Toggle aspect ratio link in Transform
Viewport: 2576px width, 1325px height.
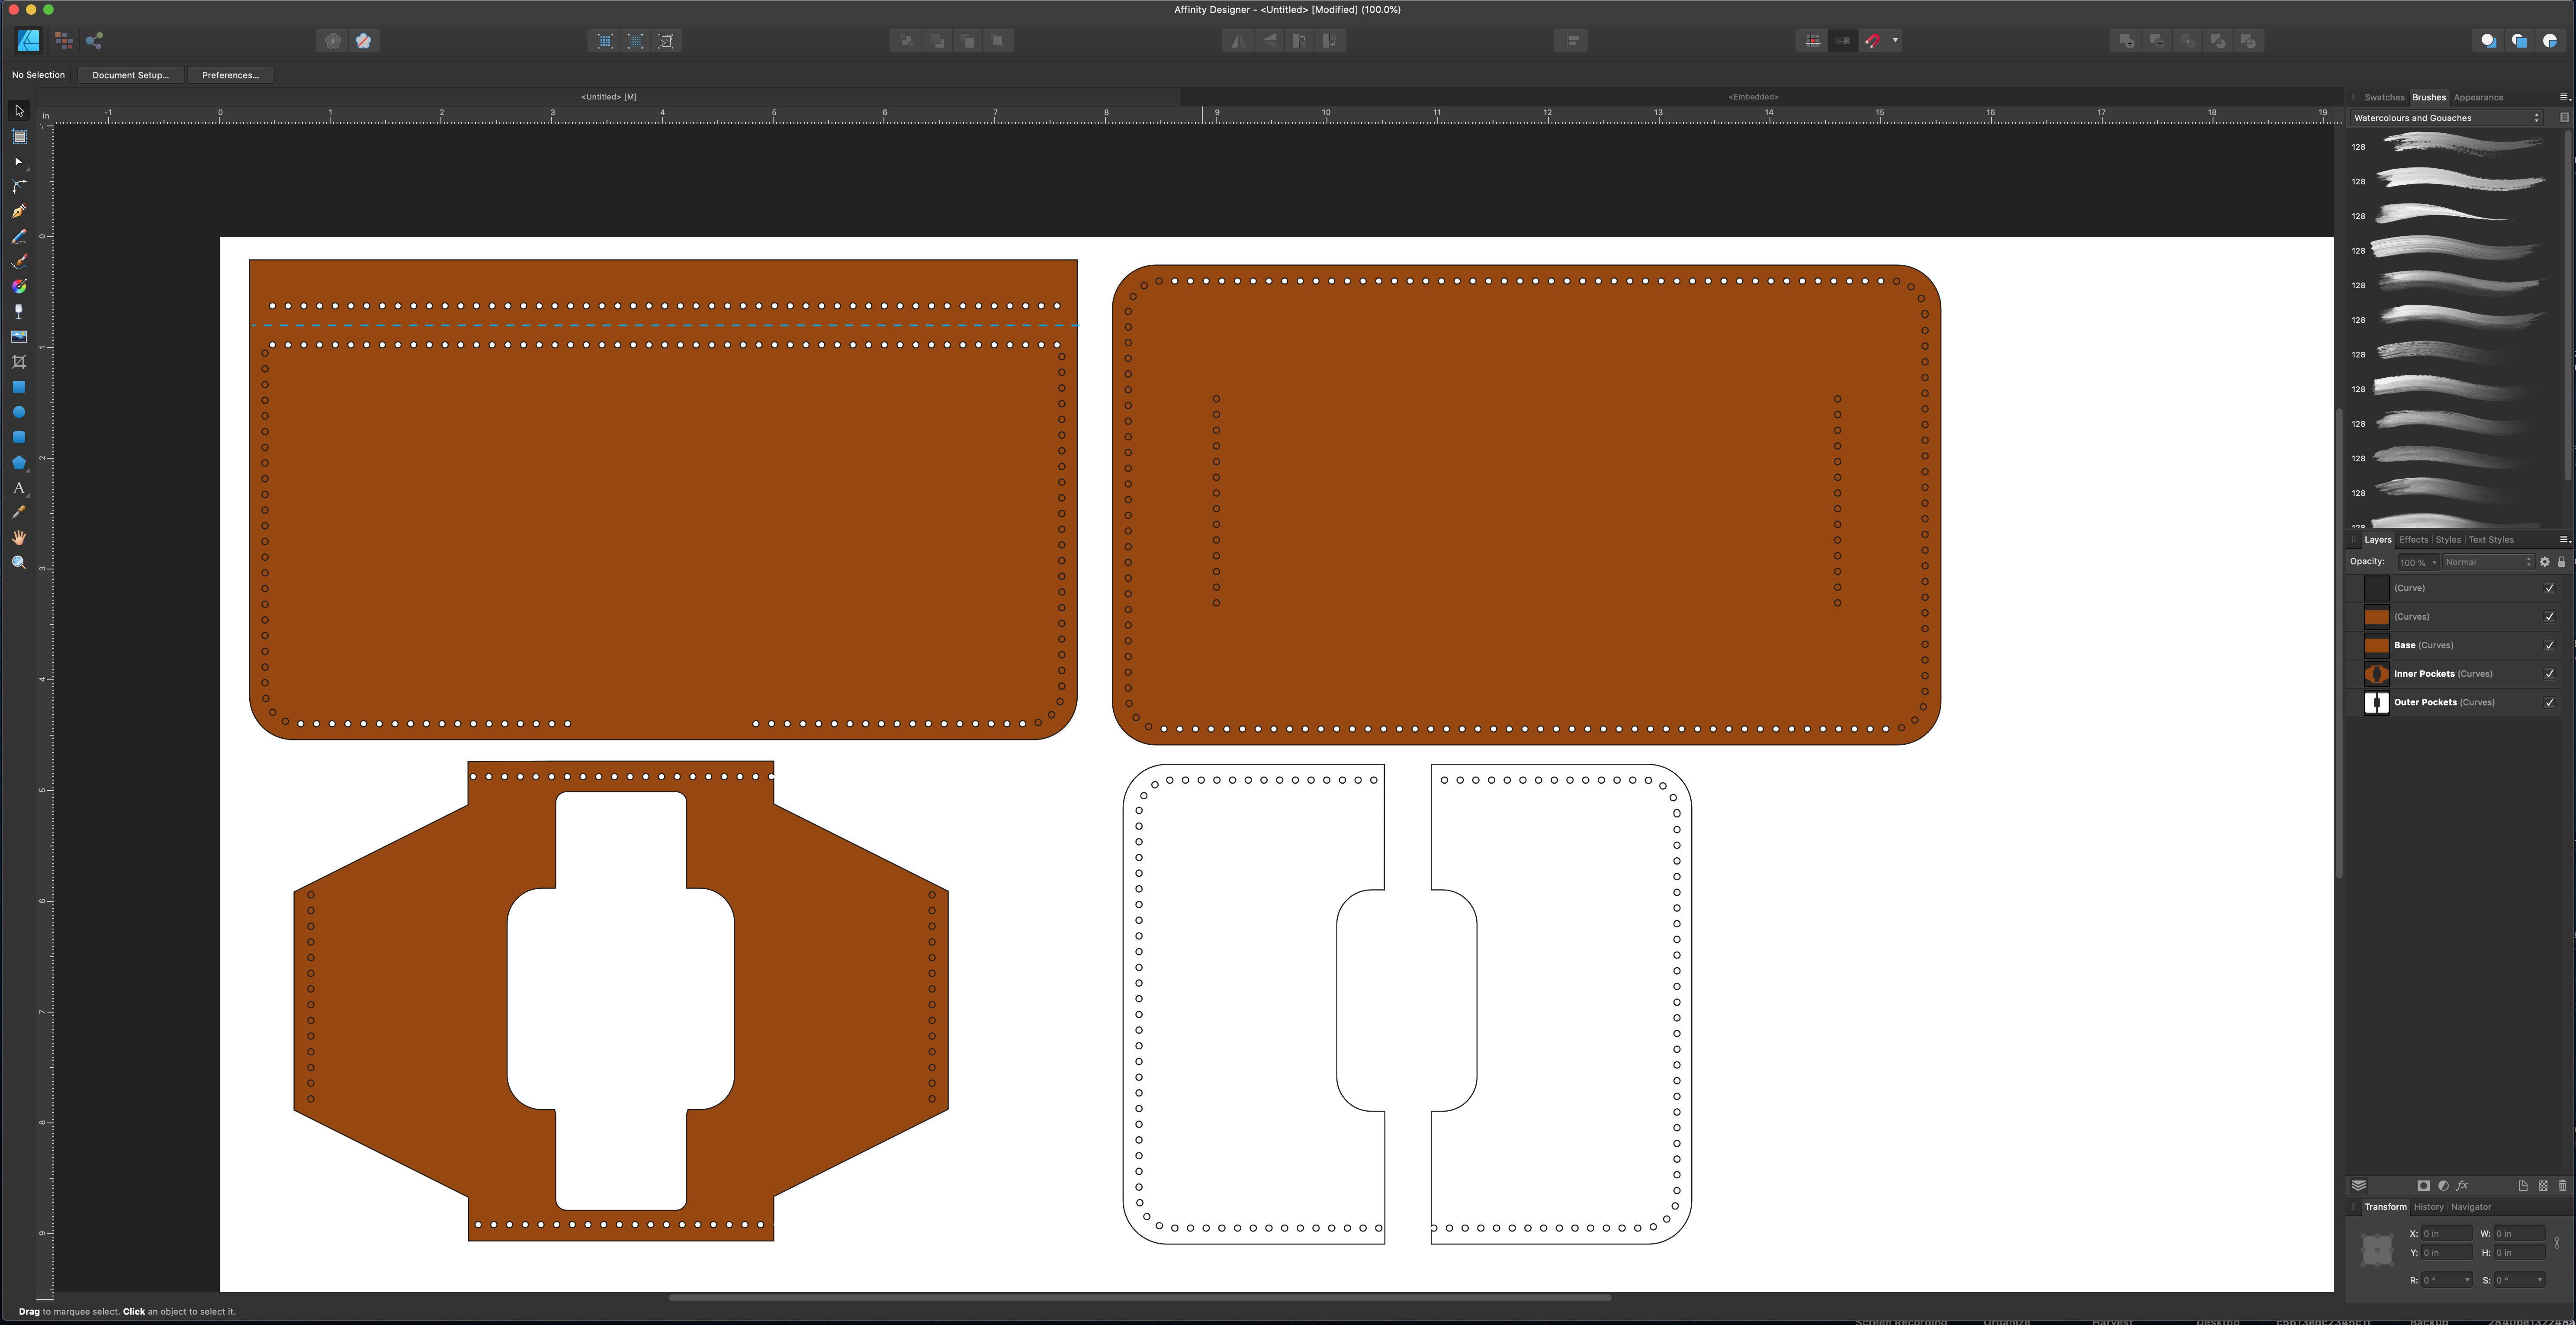click(x=2558, y=1243)
